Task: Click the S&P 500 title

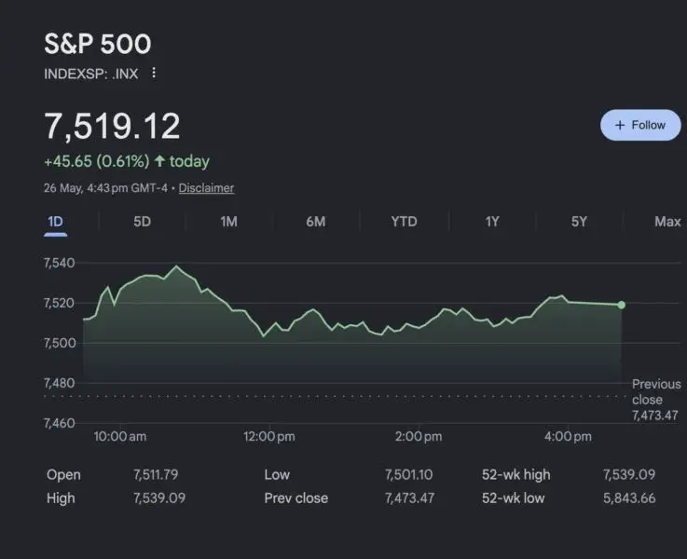Action: pyautogui.click(x=98, y=44)
